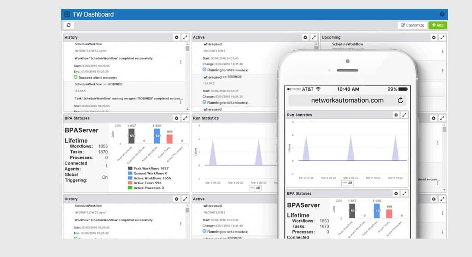The width and height of the screenshot is (472, 257).
Task: Reload page in phone browser address bar
Action: (x=400, y=100)
